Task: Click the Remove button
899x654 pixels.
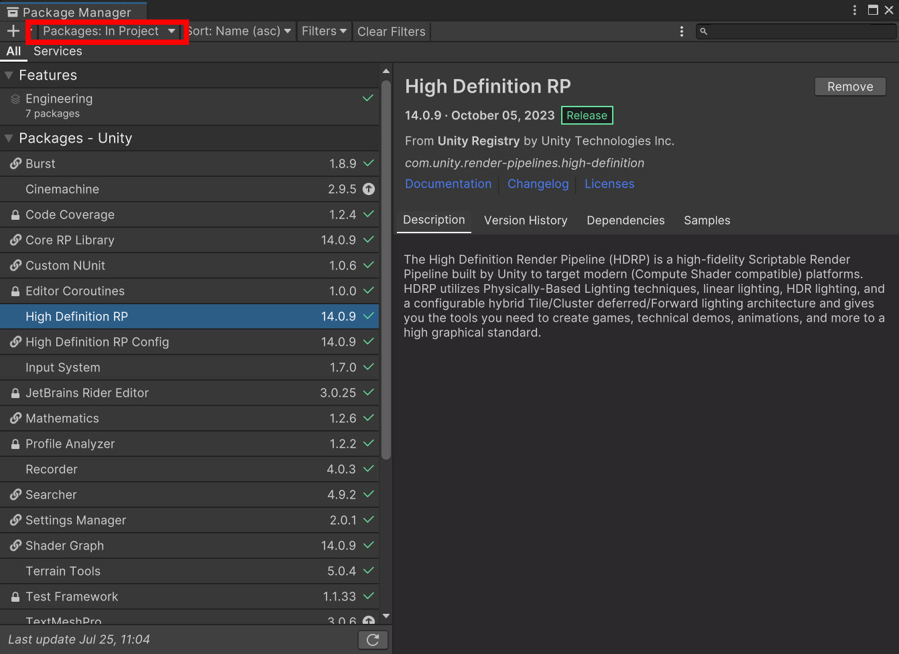Action: tap(850, 86)
